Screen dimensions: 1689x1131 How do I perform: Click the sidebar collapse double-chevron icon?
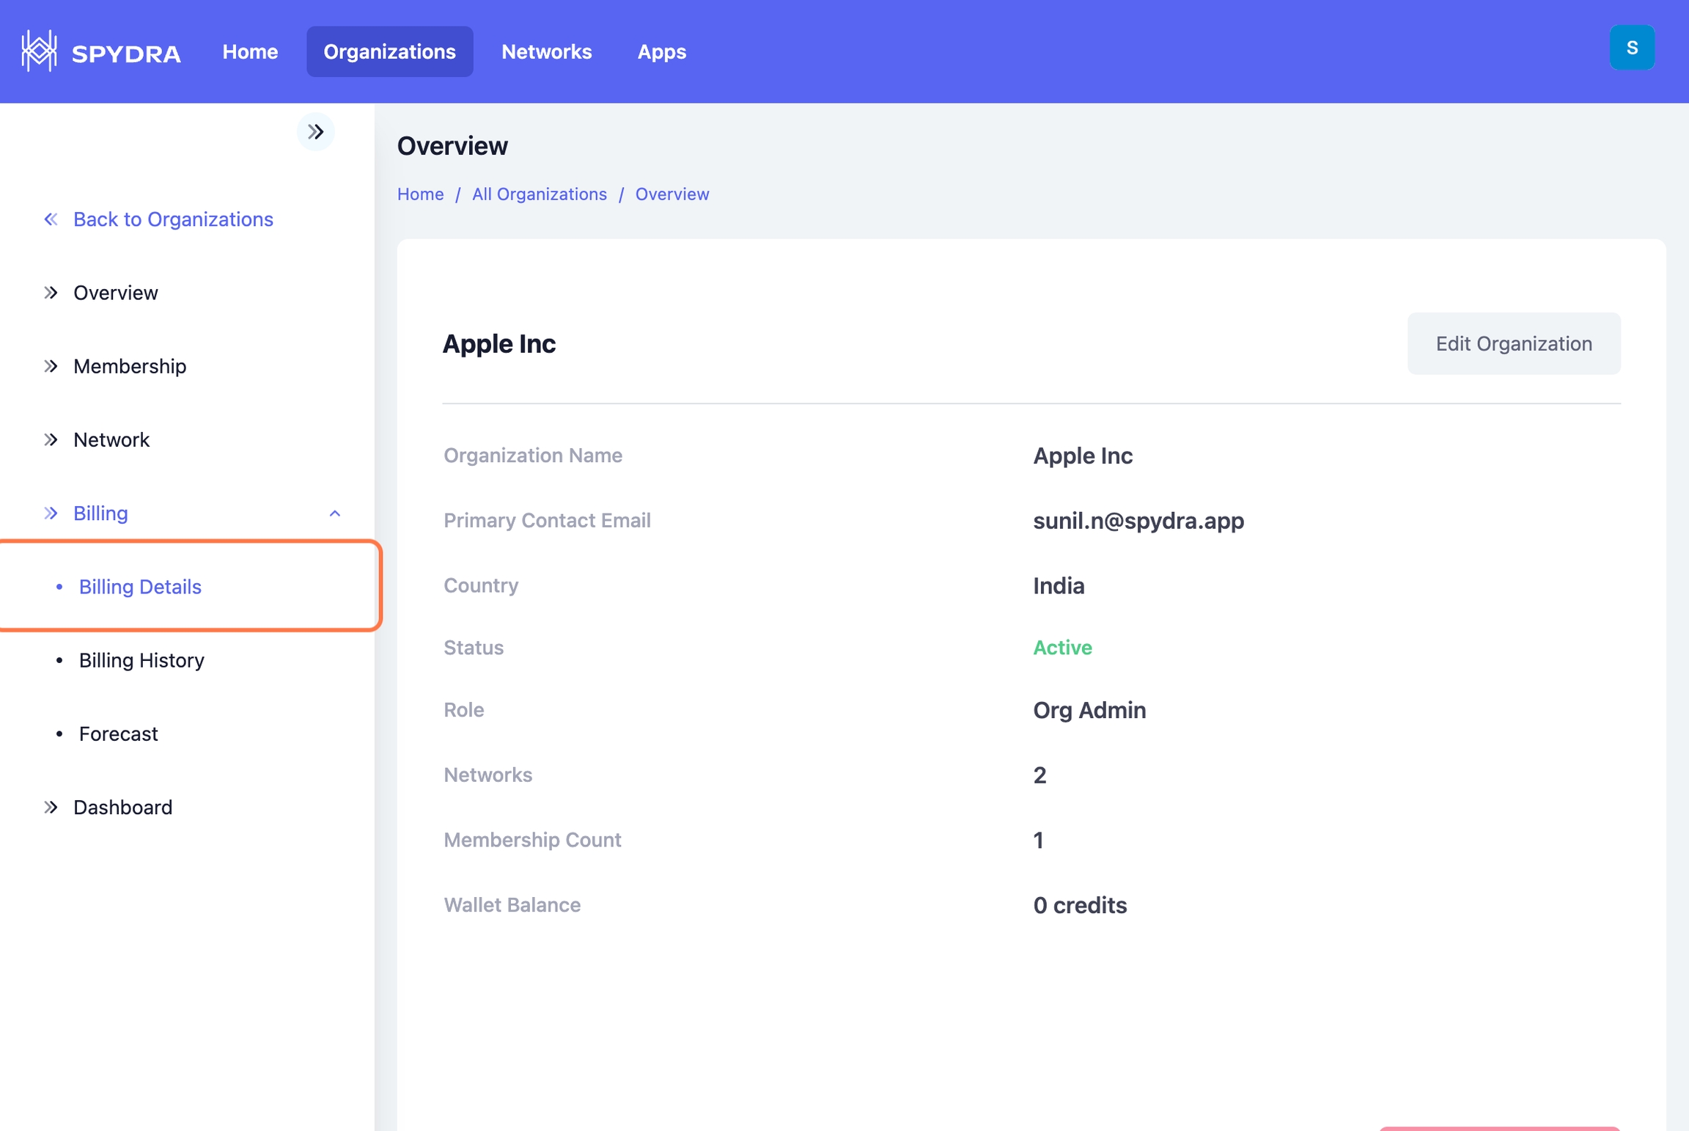[x=316, y=132]
